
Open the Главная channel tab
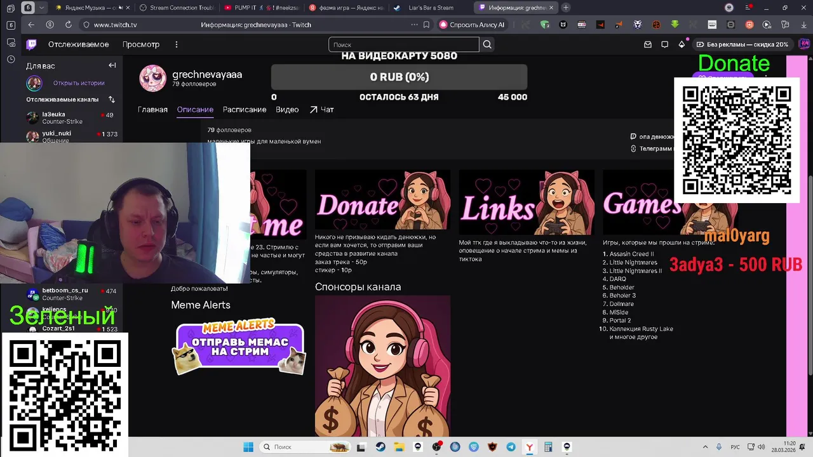pos(152,109)
